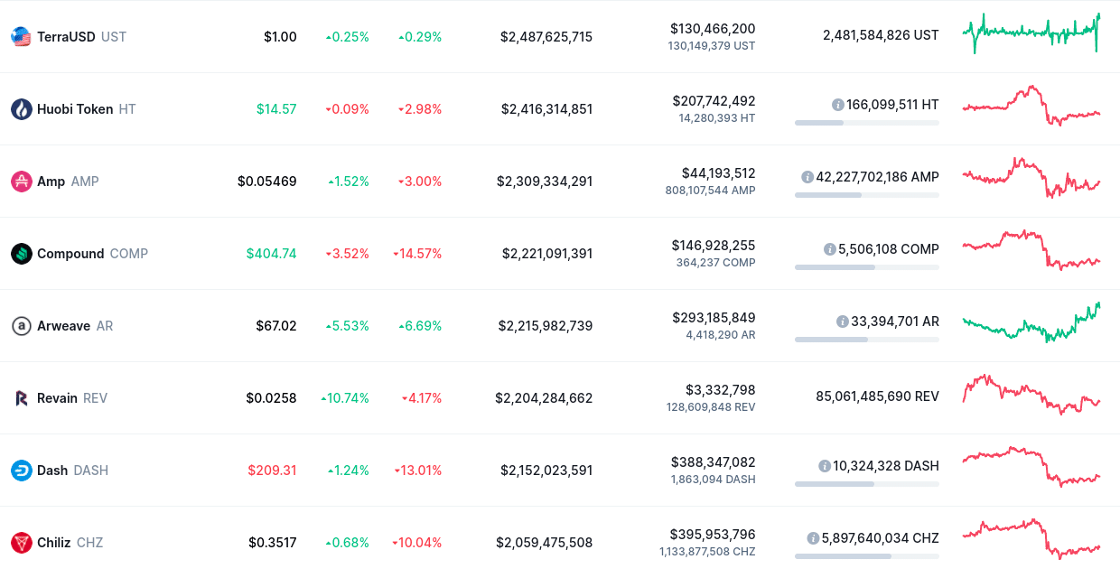View the Revain 7-day sparkline chart
1120x578 pixels.
coord(1031,395)
